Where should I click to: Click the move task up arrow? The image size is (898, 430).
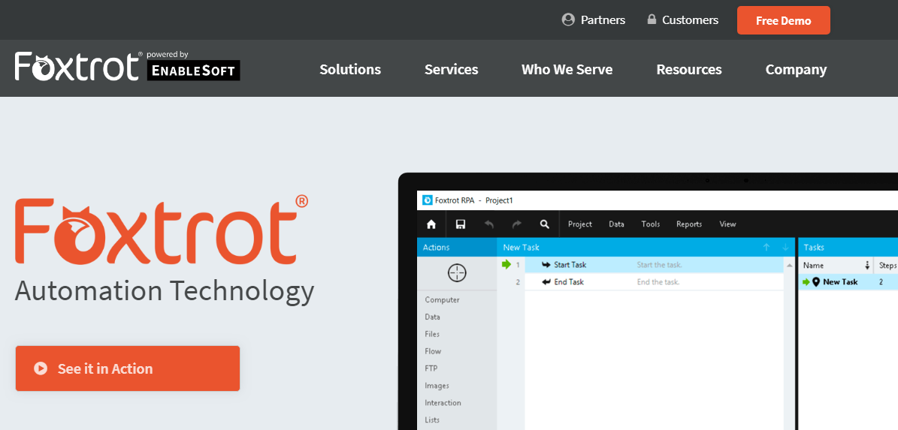766,247
